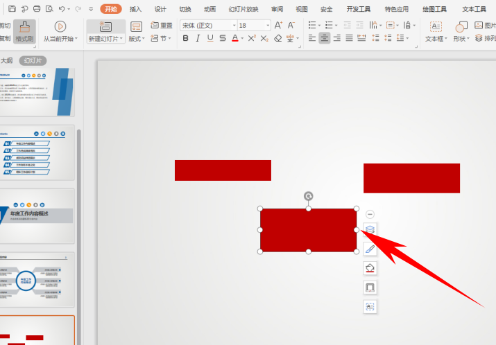This screenshot has width=496, height=345.
Task: Increase font size with larger A icon
Action: [278, 25]
